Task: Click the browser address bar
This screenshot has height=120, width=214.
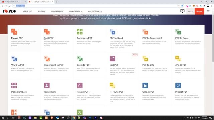Action: pyautogui.click(x=96, y=6)
